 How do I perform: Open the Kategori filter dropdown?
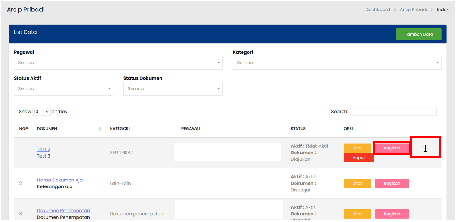337,63
